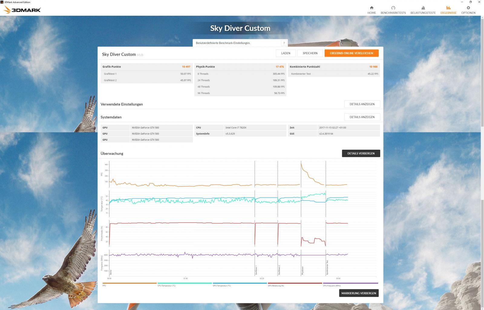Image resolution: width=484 pixels, height=310 pixels.
Task: Select the 24 Threads row
Action: [x=240, y=80]
